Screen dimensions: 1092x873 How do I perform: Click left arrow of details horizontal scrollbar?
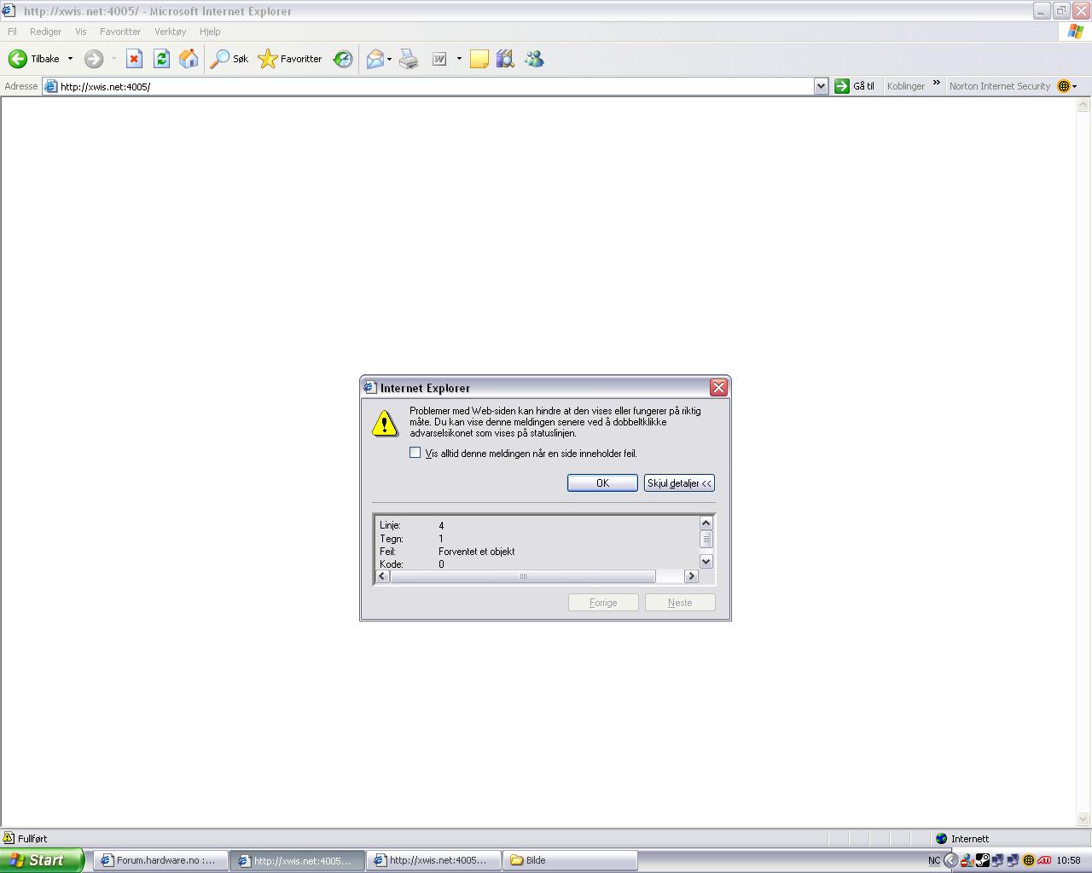(383, 576)
